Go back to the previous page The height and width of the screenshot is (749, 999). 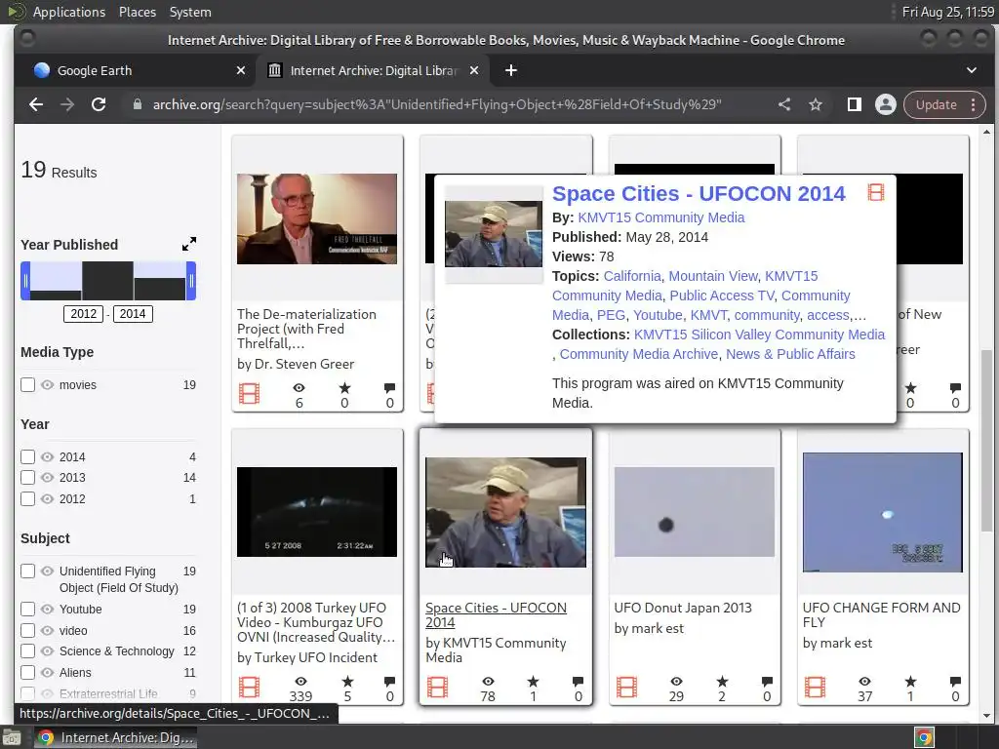(x=36, y=104)
